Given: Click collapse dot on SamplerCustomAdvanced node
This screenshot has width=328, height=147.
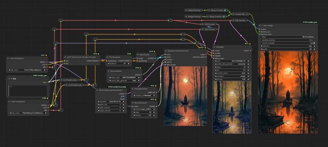Looking at the screenshot, I should click(x=166, y=51).
